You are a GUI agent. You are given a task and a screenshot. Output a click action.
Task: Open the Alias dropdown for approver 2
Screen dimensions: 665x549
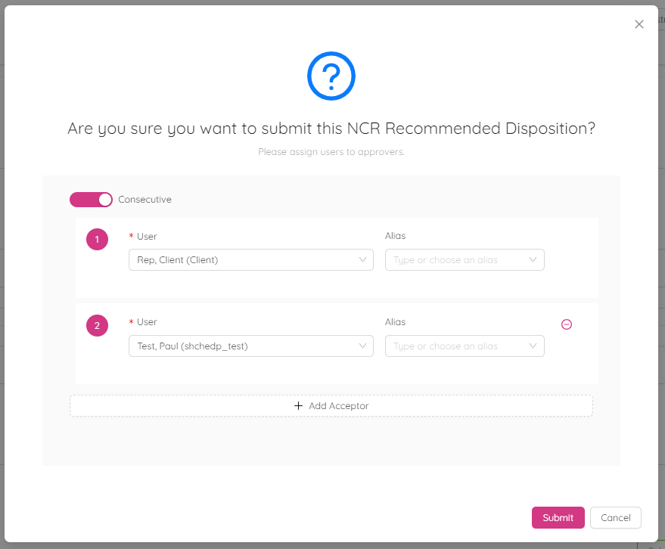pos(454,346)
